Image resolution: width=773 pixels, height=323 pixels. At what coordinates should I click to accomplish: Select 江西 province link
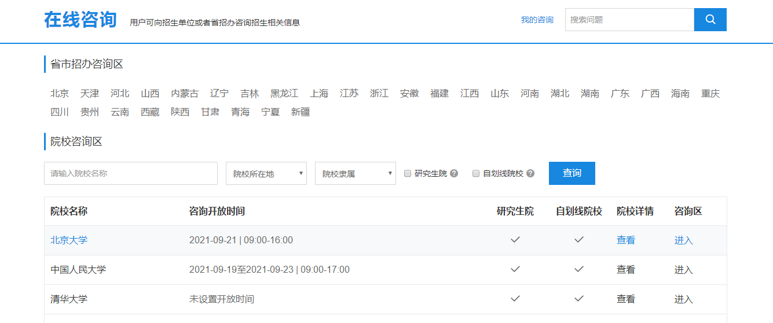(x=470, y=94)
